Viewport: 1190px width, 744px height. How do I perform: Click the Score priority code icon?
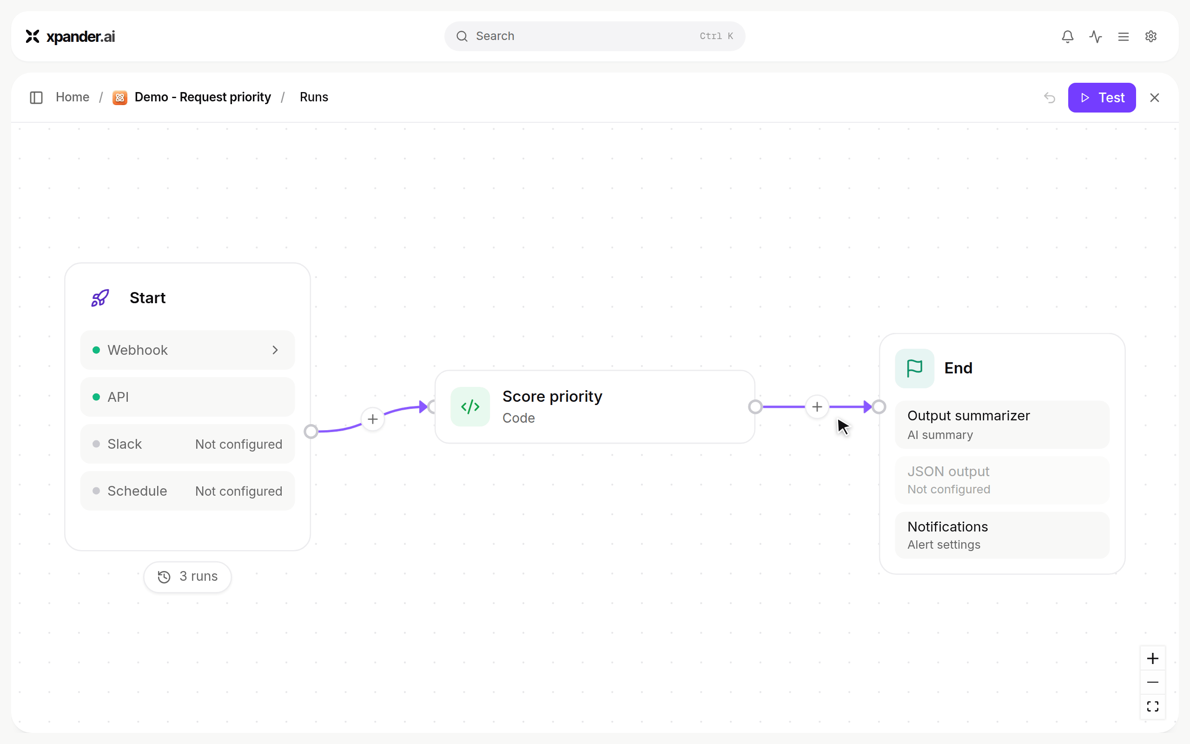[470, 406]
